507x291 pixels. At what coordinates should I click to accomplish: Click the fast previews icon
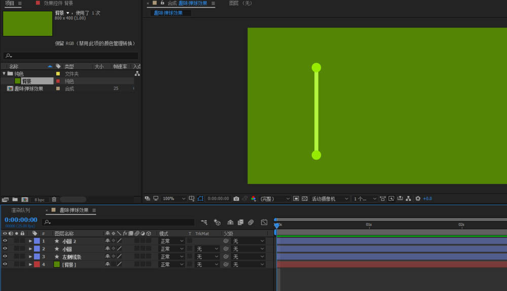[x=391, y=199]
